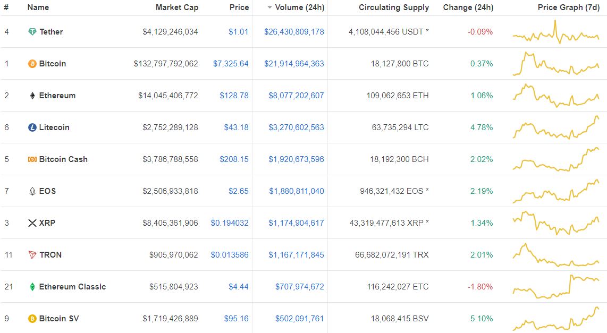
Task: Click TRON price $0.013586 link
Action: (x=230, y=255)
